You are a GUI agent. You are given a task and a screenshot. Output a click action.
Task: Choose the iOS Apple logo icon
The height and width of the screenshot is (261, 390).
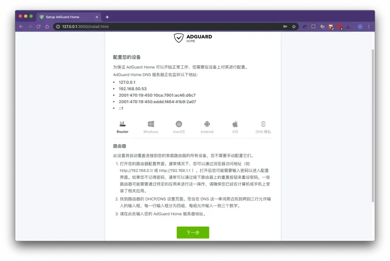pyautogui.click(x=235, y=124)
